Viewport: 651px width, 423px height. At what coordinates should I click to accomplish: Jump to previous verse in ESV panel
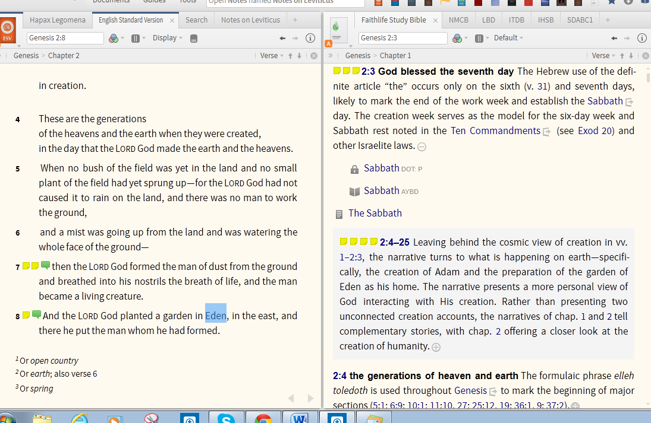[290, 56]
